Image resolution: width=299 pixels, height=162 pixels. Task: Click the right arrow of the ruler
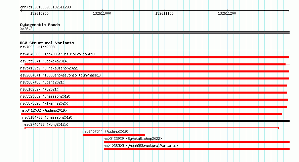pyautogui.click(x=288, y=11)
